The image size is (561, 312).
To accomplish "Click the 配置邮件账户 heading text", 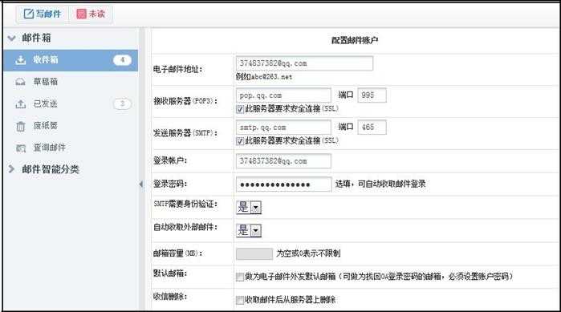I will point(355,40).
